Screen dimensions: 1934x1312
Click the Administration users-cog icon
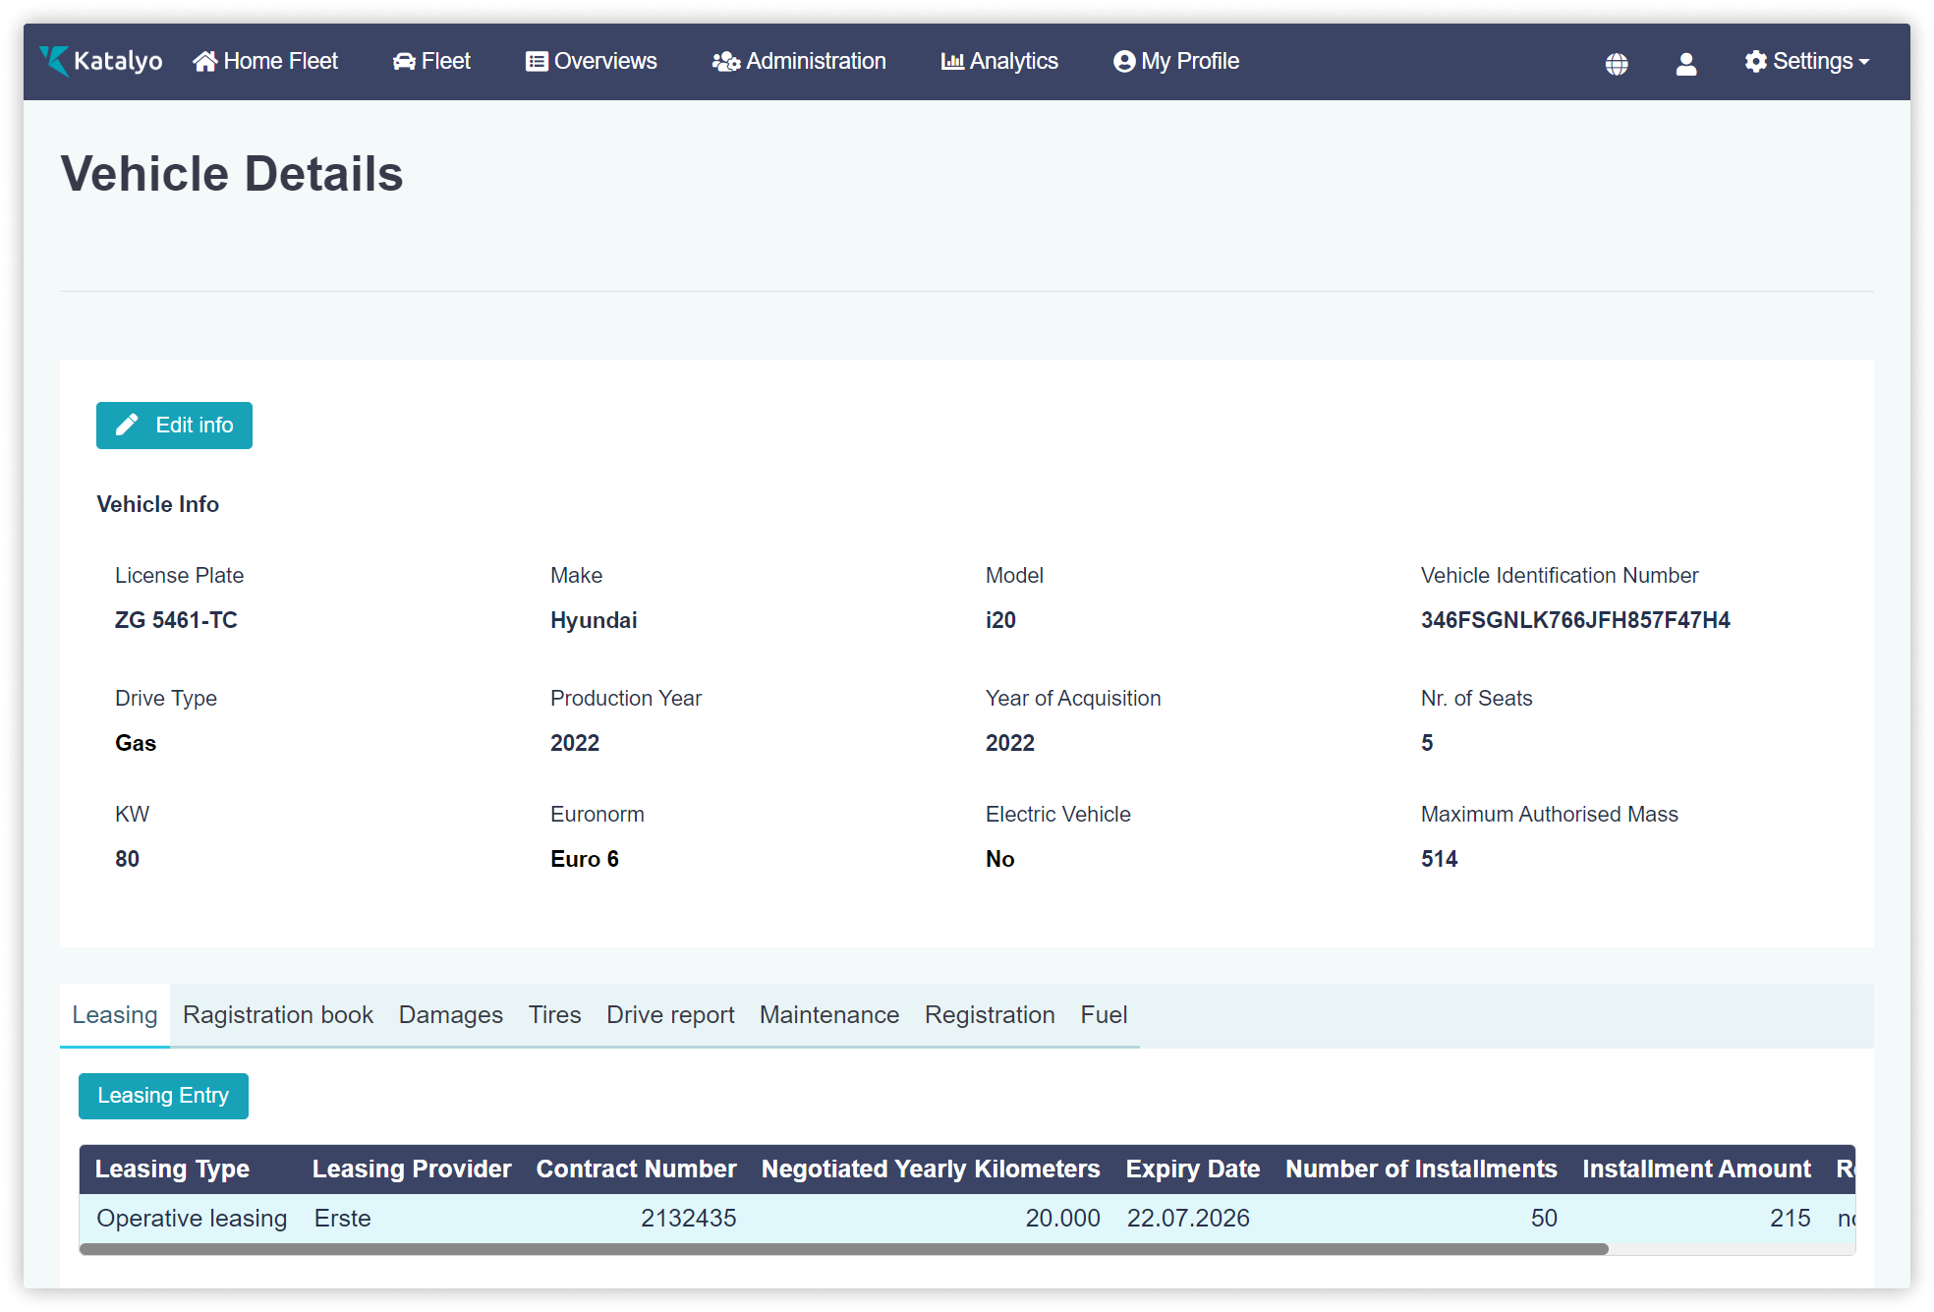[725, 62]
